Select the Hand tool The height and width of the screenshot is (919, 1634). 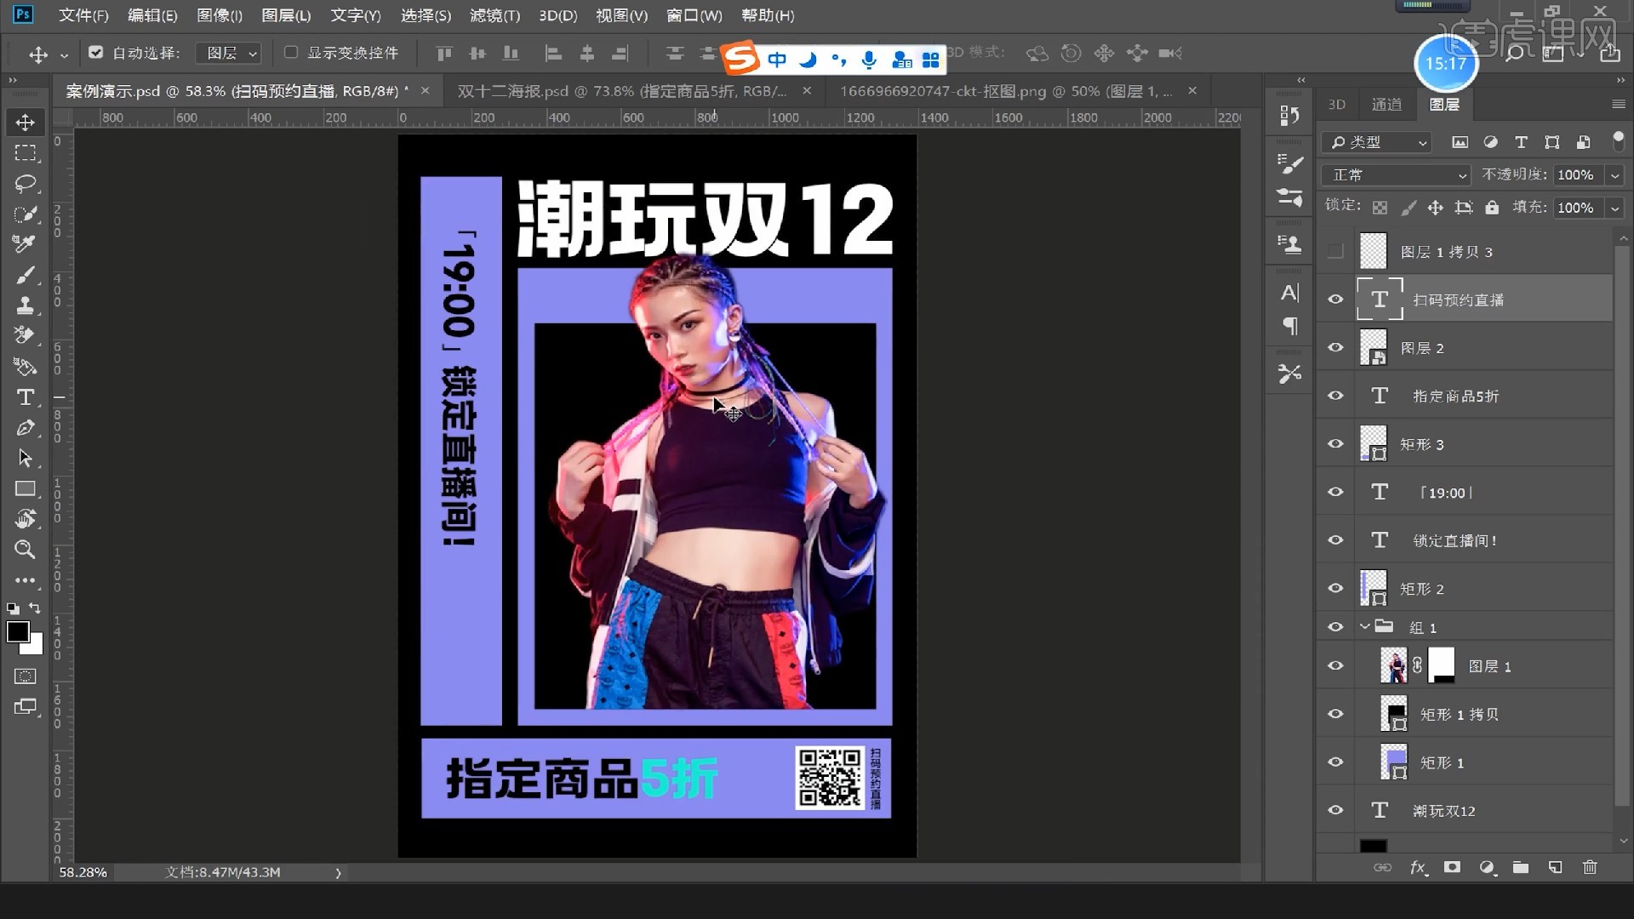pyautogui.click(x=25, y=519)
